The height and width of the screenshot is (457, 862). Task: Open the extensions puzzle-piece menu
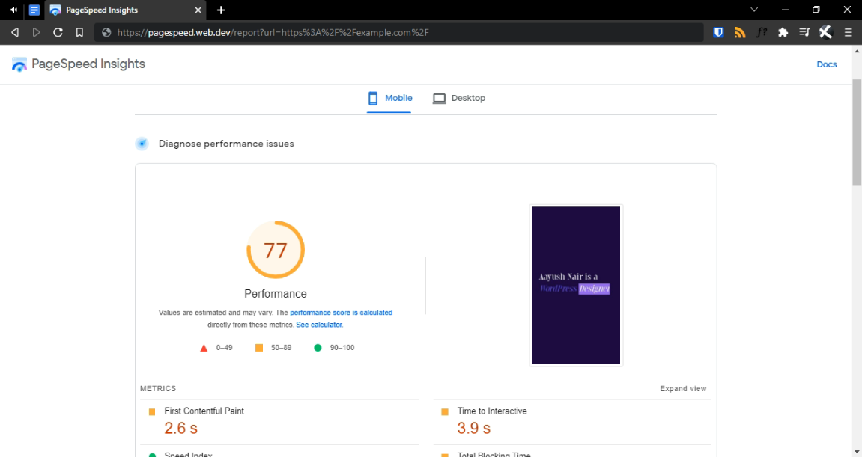click(x=783, y=33)
